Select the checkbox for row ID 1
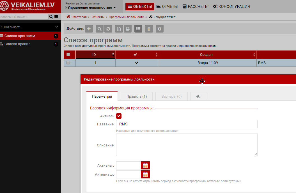 tap(68, 63)
